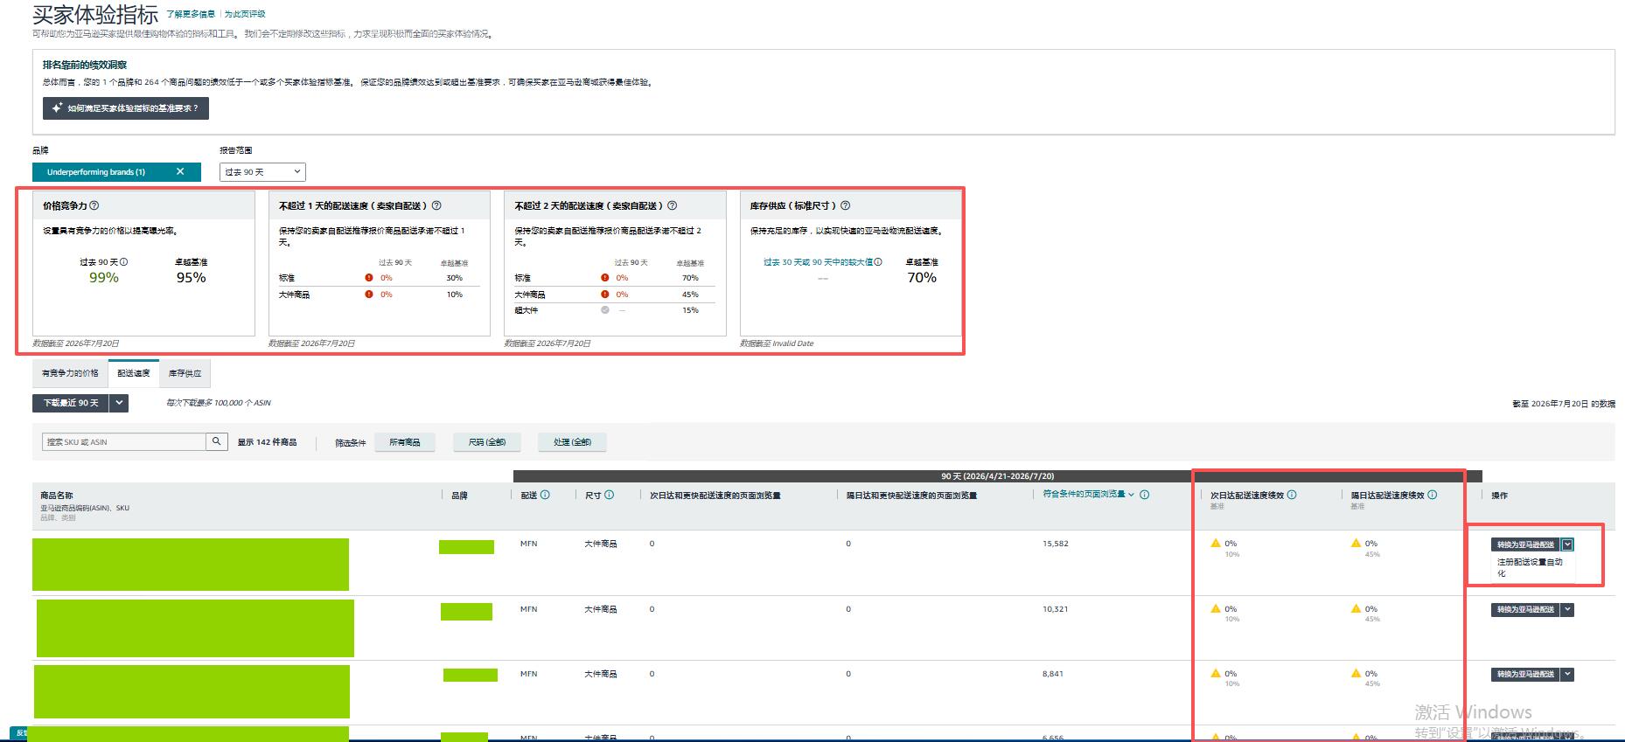
Task: Open help for 不超过 1 天的配送速度 card
Action: pyautogui.click(x=436, y=206)
